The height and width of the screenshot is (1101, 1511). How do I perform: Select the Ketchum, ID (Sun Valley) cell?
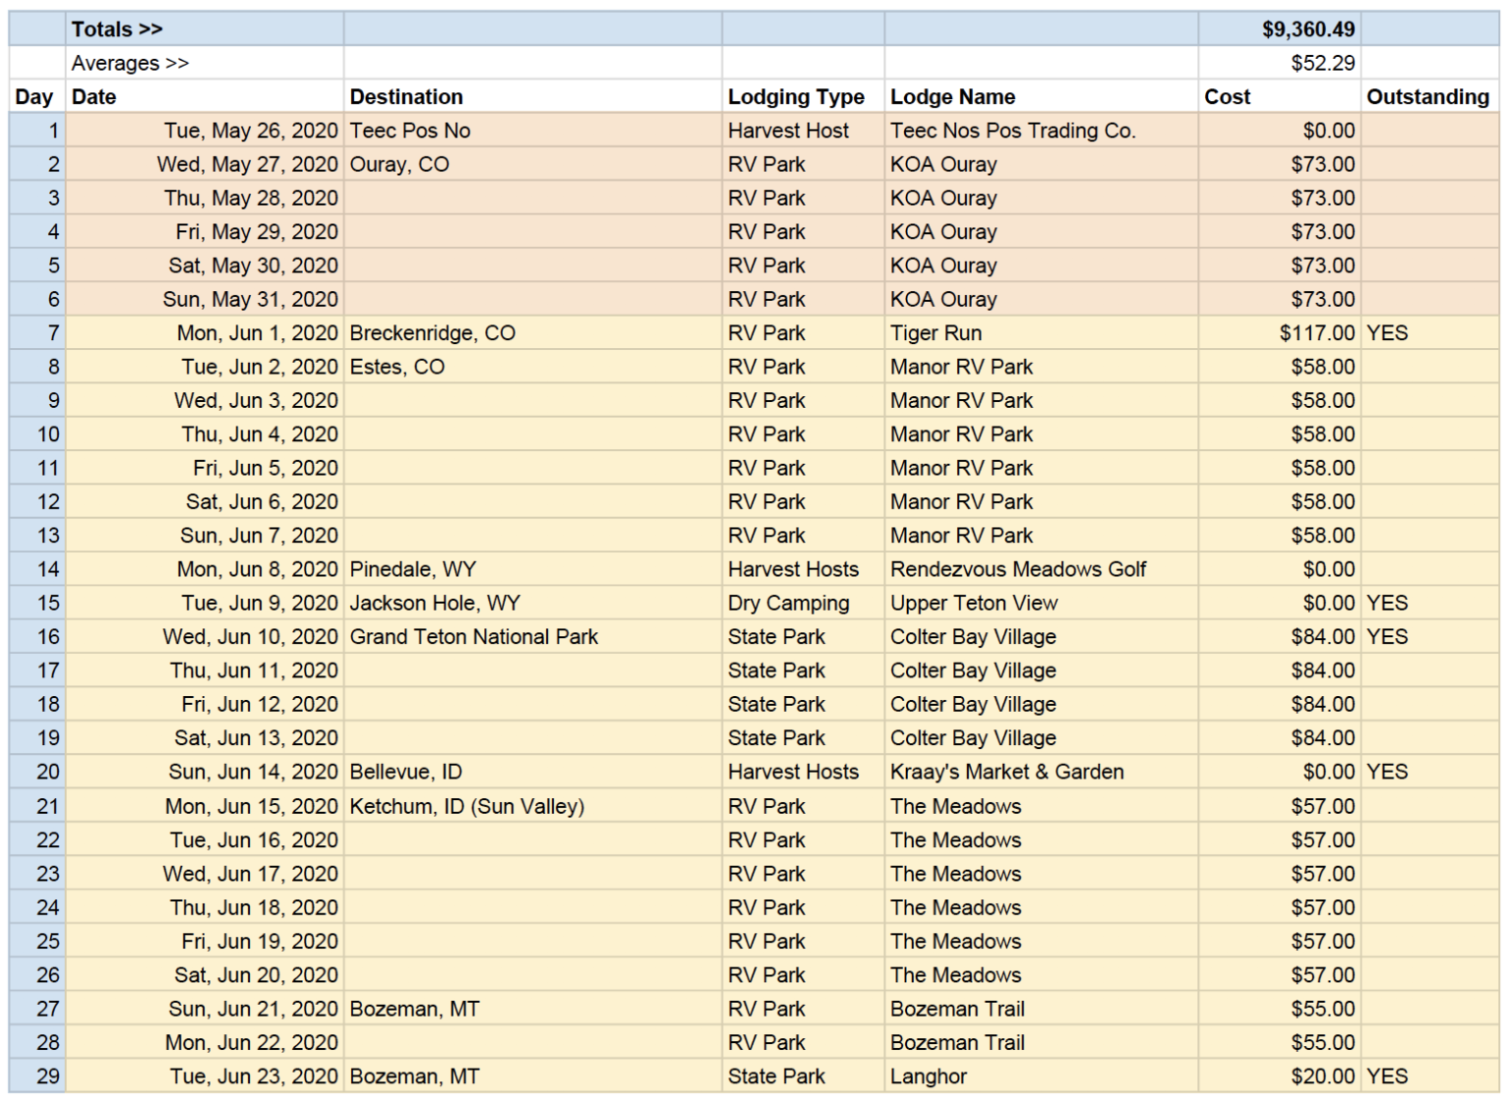coord(466,806)
